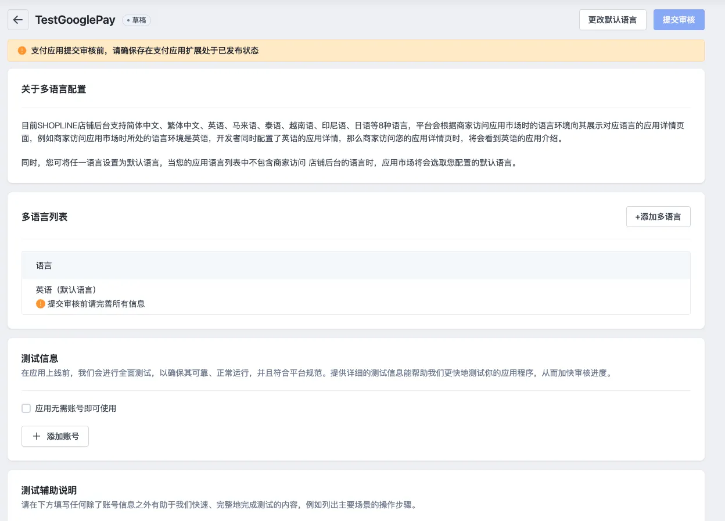Image resolution: width=725 pixels, height=521 pixels.
Task: Click the 测试信息 heading
Action: [40, 358]
